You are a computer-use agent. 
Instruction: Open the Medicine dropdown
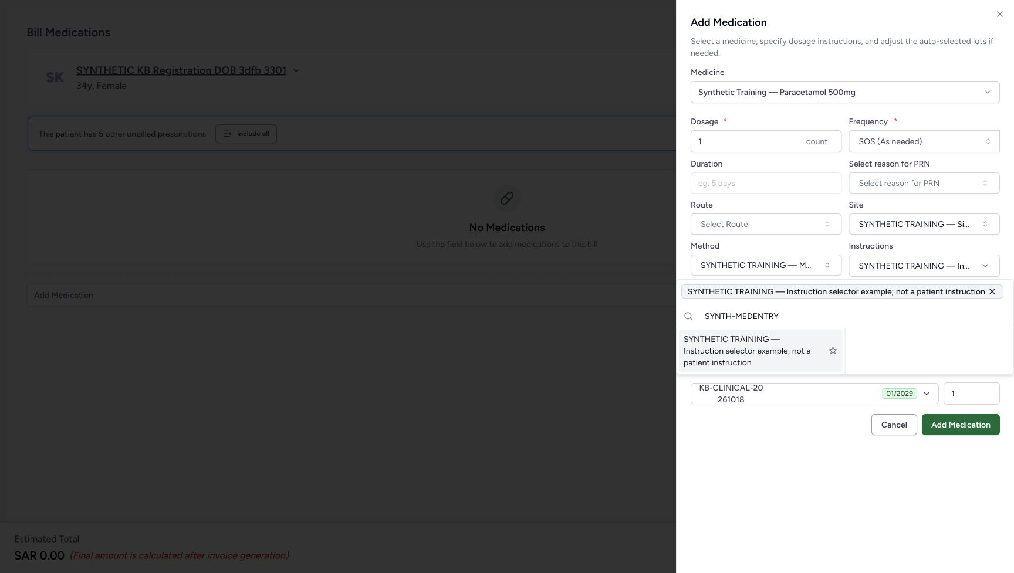pyautogui.click(x=845, y=92)
